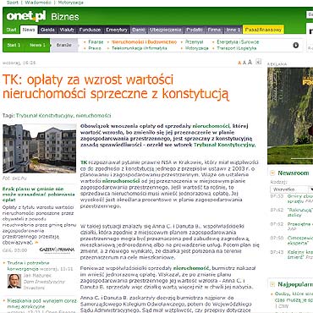Open Nieruchomości i Budownictwo branch link
The image size is (313, 313).
click(144, 42)
